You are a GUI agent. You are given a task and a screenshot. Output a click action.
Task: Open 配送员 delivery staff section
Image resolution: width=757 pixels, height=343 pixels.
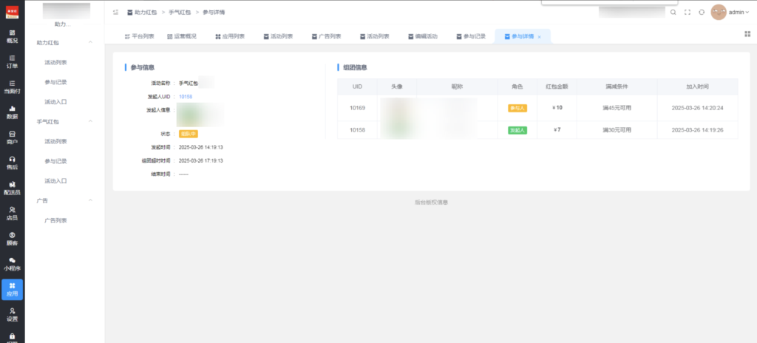(x=12, y=189)
